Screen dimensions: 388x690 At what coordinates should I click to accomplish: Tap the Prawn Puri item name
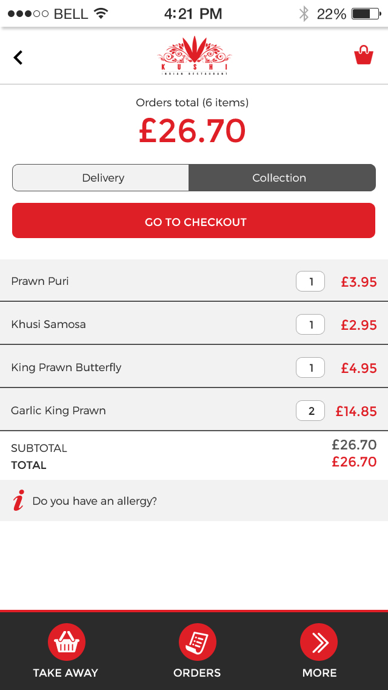click(x=40, y=281)
